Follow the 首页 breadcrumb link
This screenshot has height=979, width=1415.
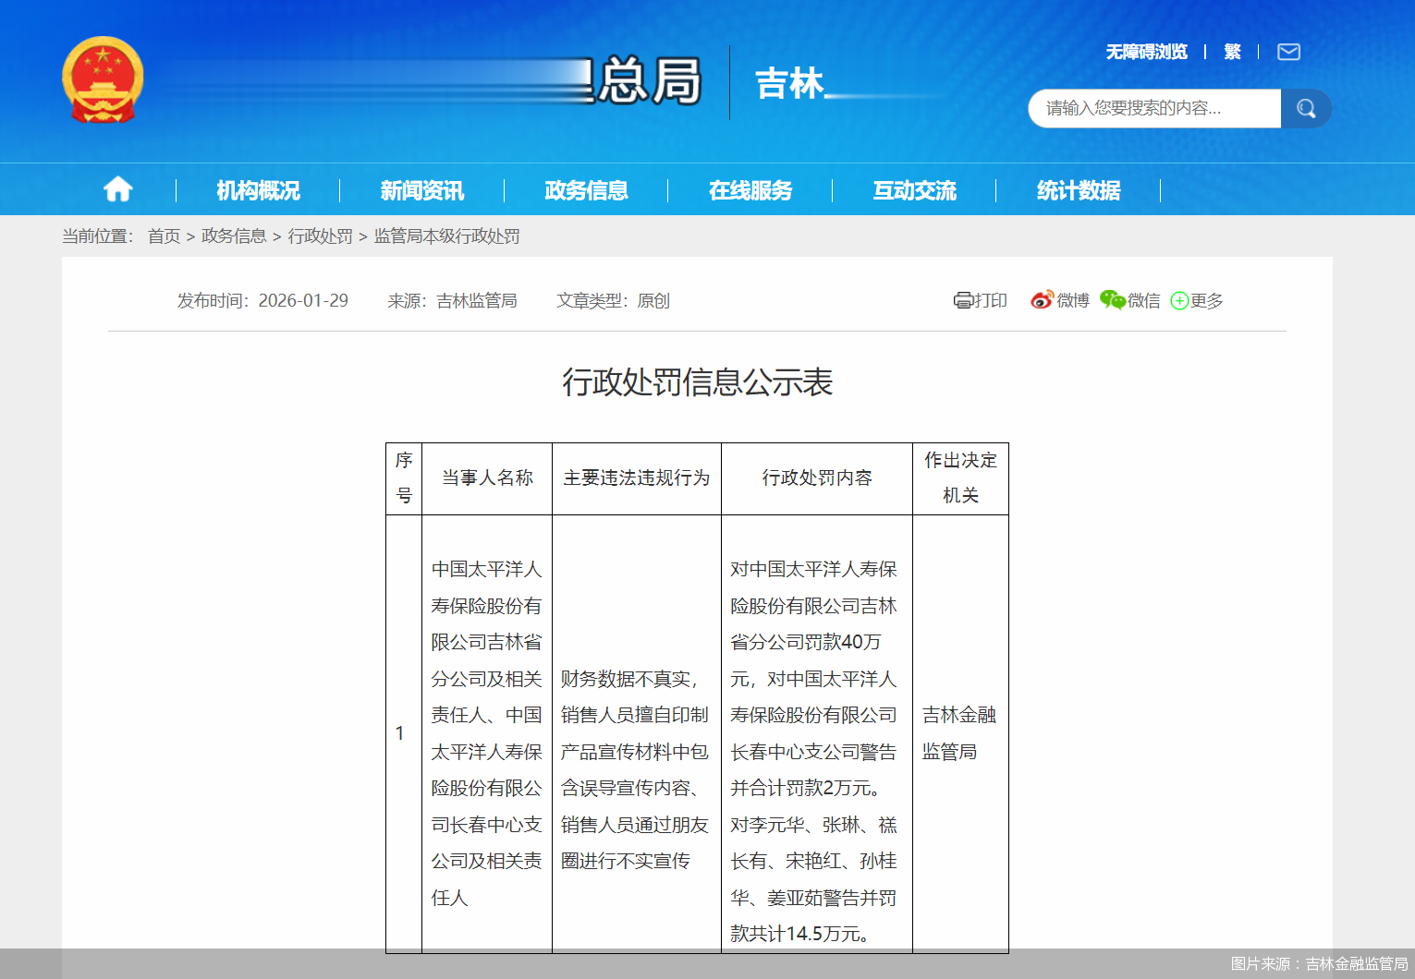coord(165,236)
